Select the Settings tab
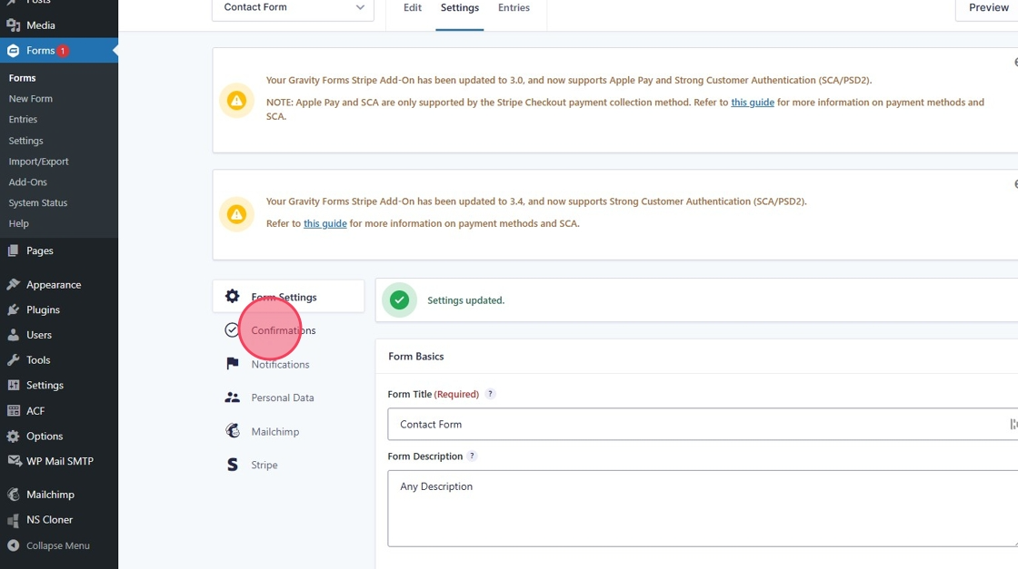This screenshot has height=569, width=1018. (460, 8)
